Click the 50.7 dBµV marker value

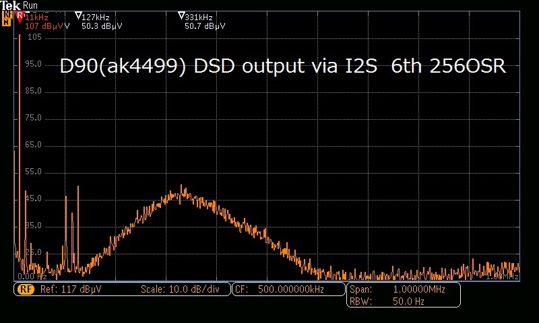(205, 26)
